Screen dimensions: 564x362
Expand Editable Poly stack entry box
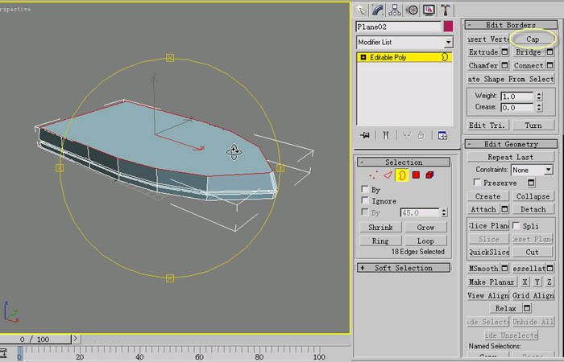pyautogui.click(x=363, y=57)
